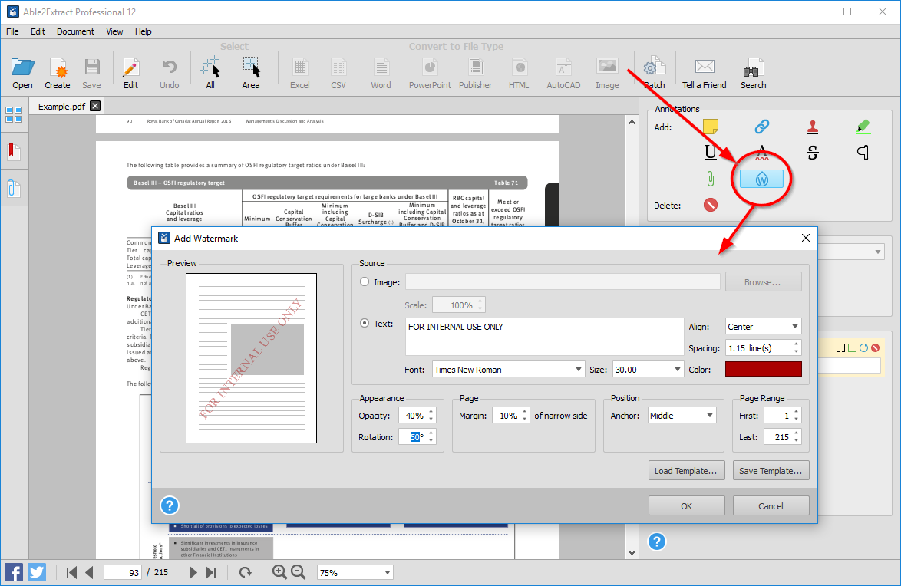901x586 pixels.
Task: Open the Area selection tool
Action: [251, 69]
